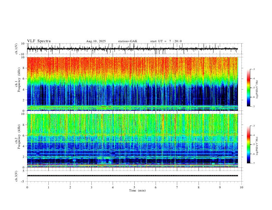The width and height of the screenshot is (272, 210).
Task: Click the "-3" label on upper color bar
Action: tap(253, 69)
